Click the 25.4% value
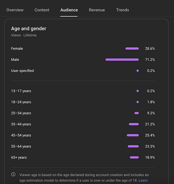 click(x=150, y=135)
